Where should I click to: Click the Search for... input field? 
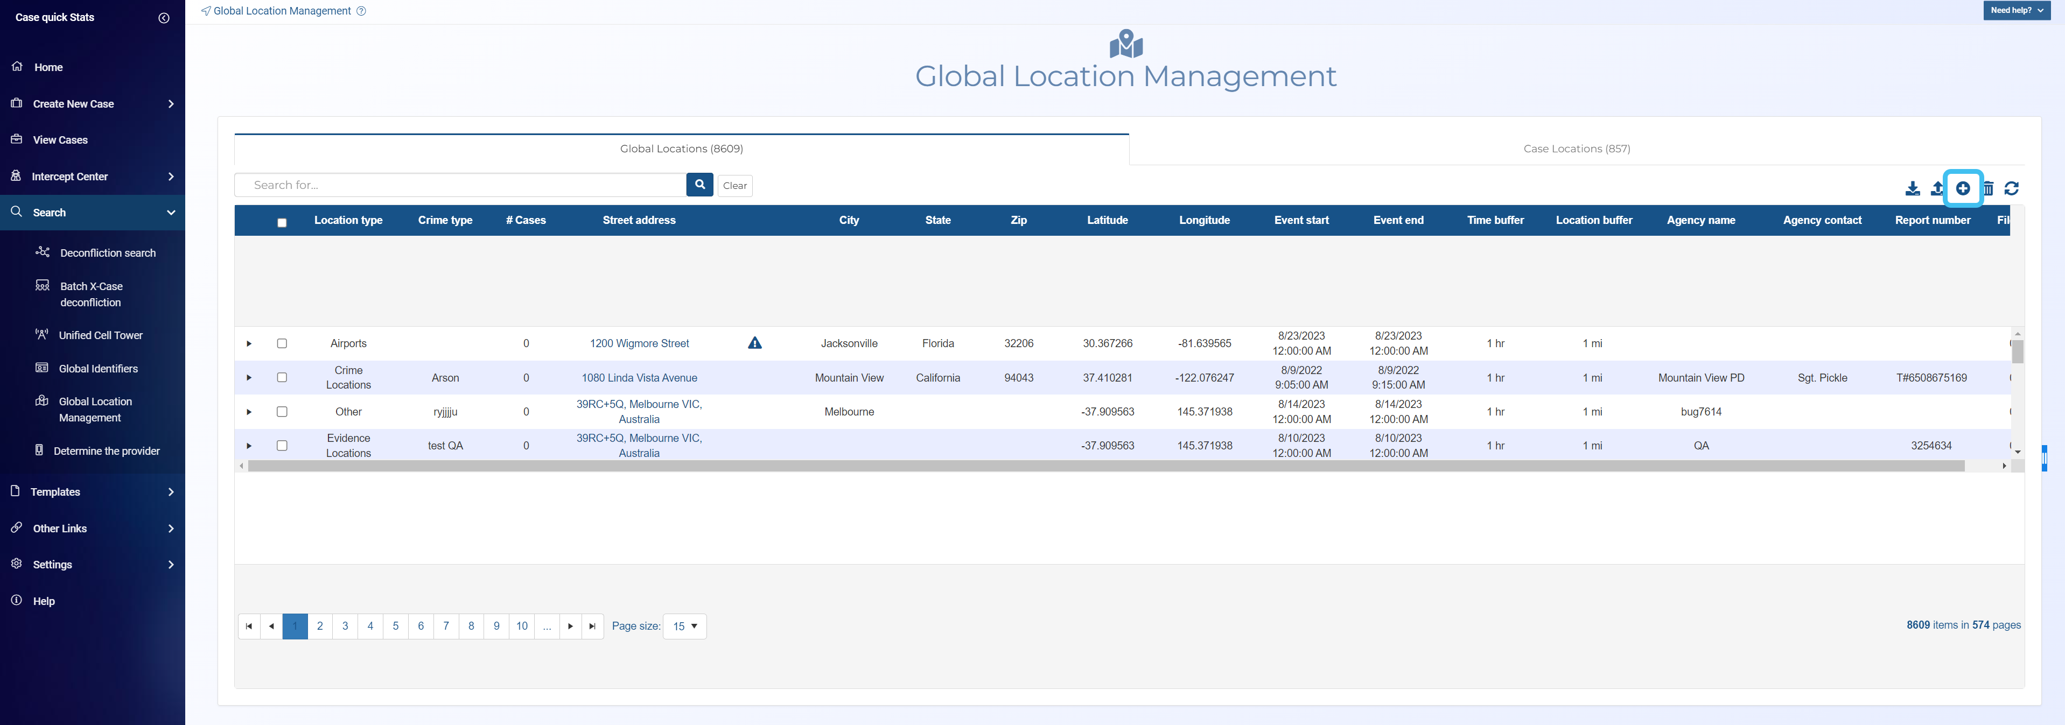point(460,185)
